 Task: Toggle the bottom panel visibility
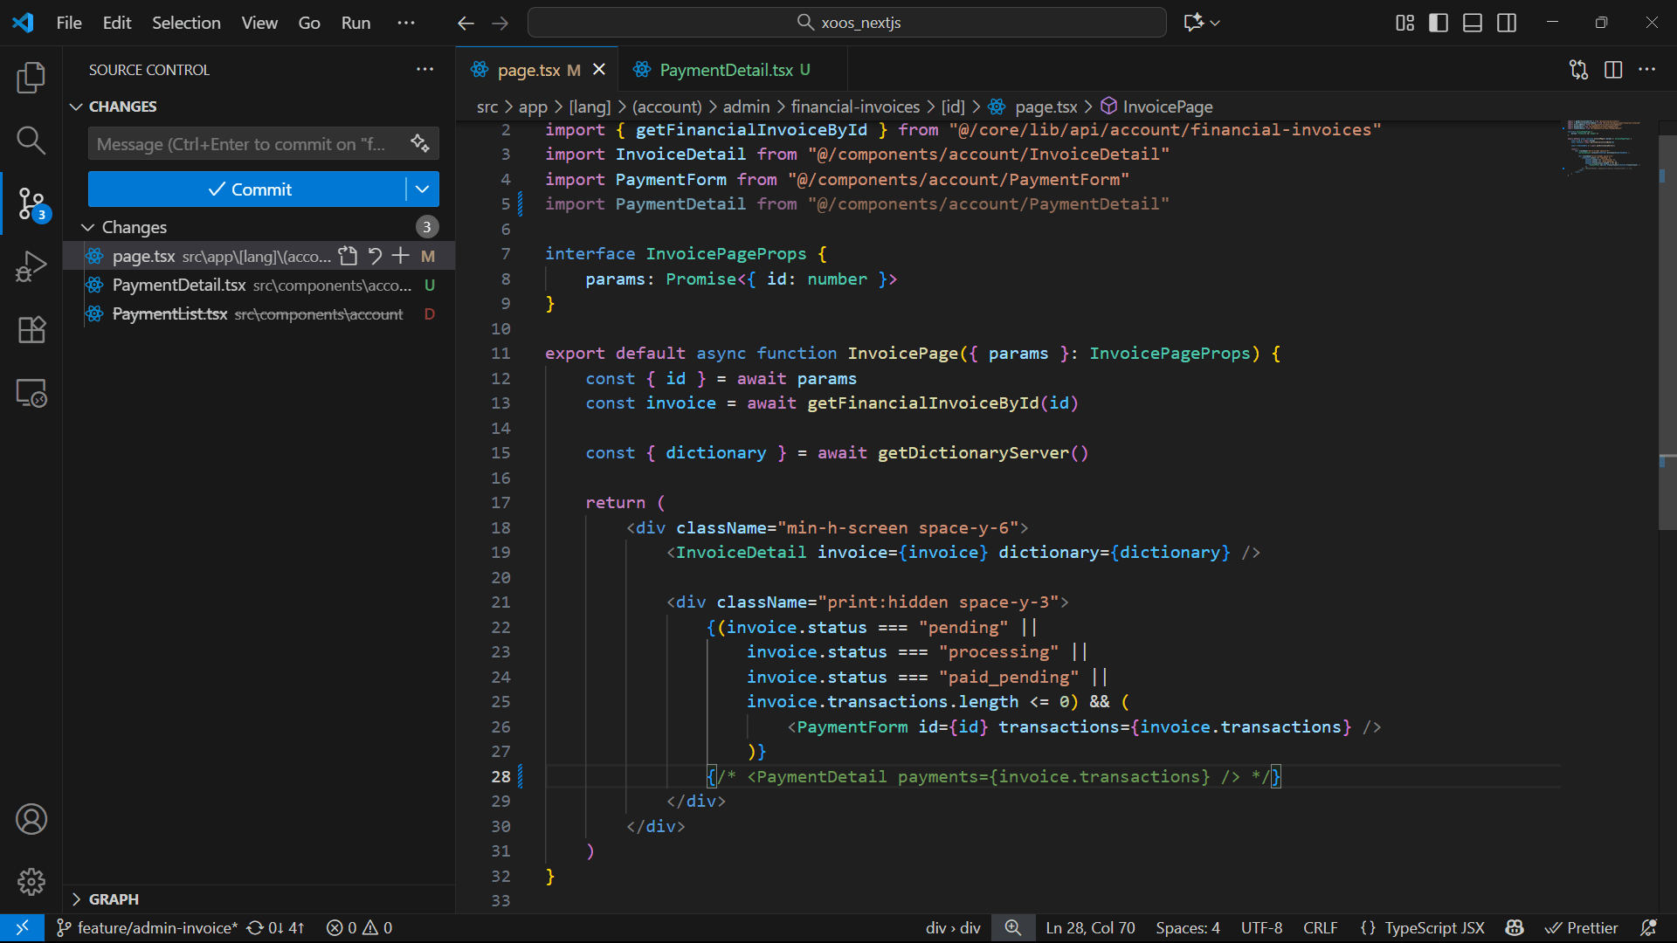pyautogui.click(x=1473, y=23)
